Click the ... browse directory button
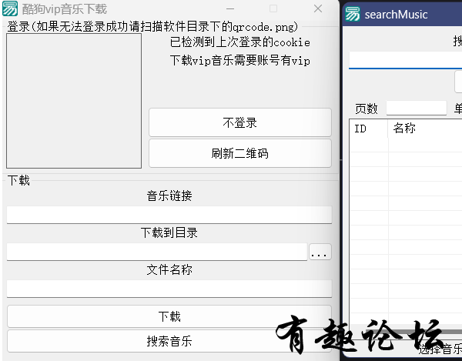This screenshot has height=361, width=462. [320, 252]
